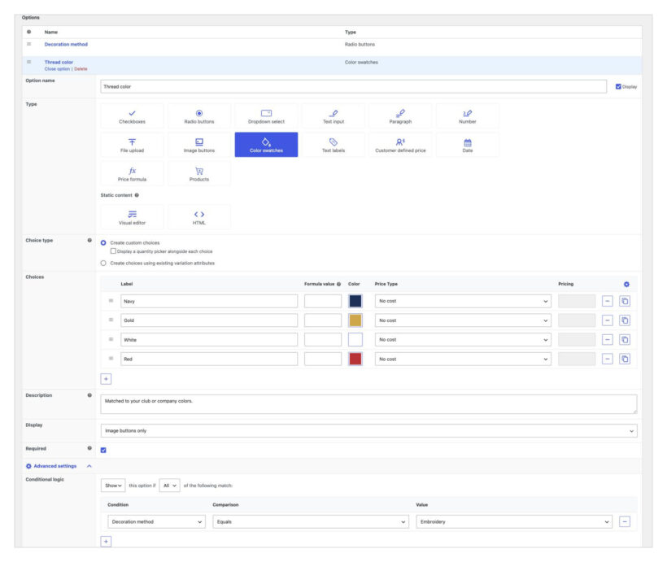This screenshot has width=667, height=562.
Task: Open the Condition dropdown
Action: point(156,521)
